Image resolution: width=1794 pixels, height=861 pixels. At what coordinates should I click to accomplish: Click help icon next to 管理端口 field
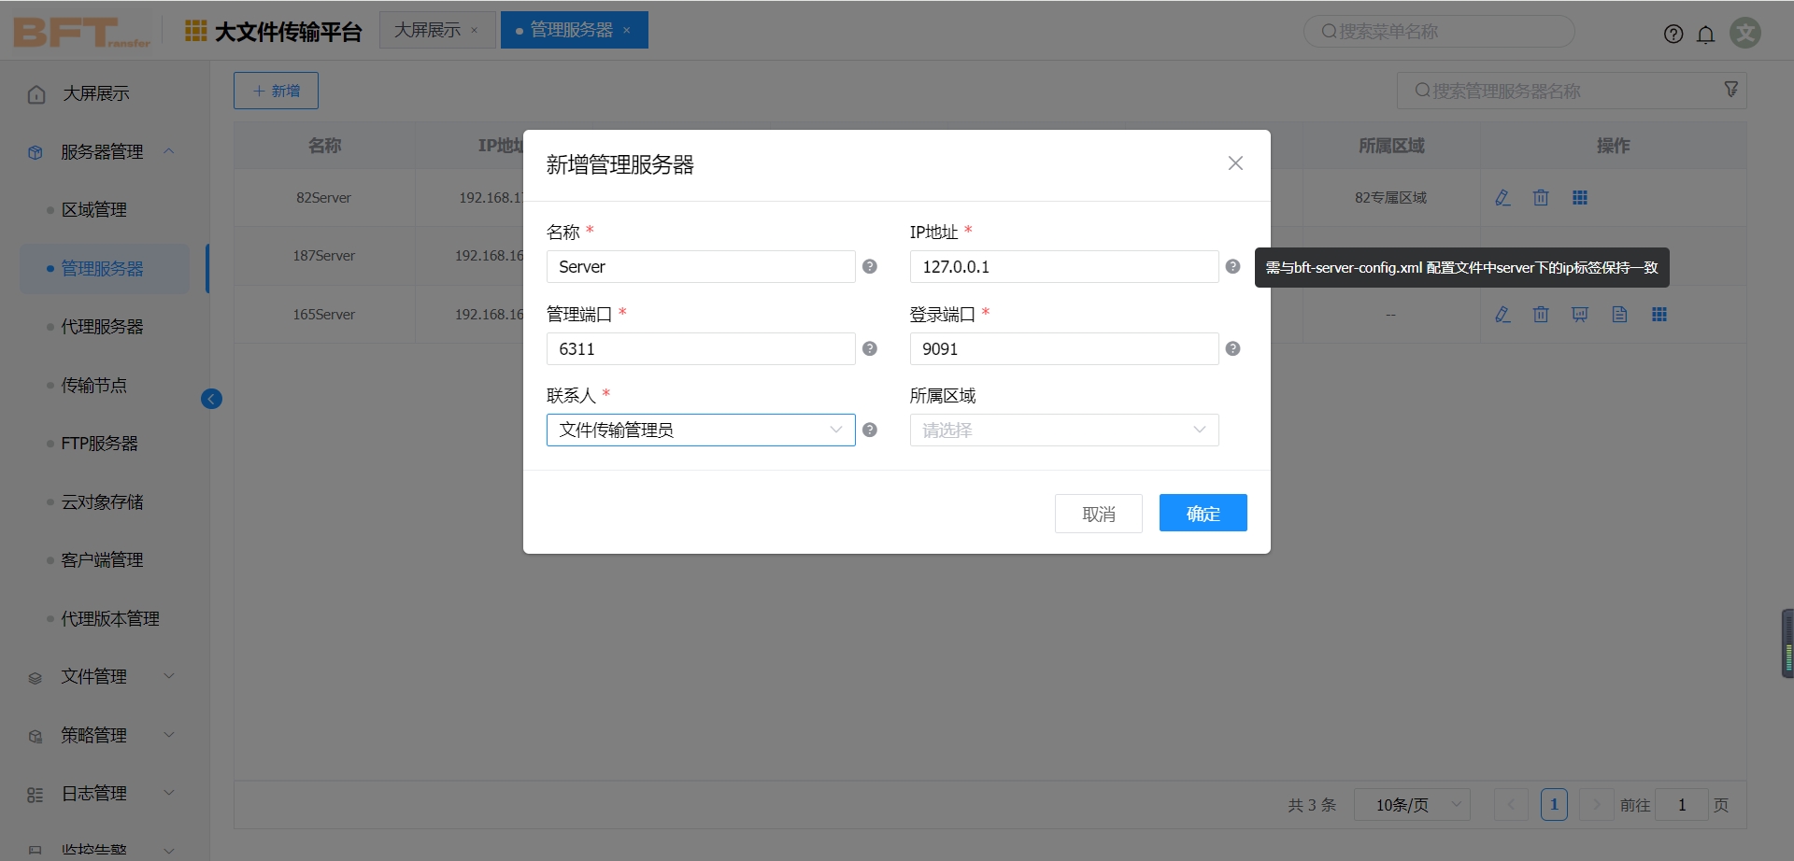coord(869,349)
